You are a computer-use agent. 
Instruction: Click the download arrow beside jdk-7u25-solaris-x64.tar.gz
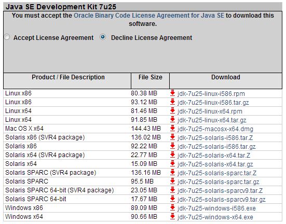[172, 163]
